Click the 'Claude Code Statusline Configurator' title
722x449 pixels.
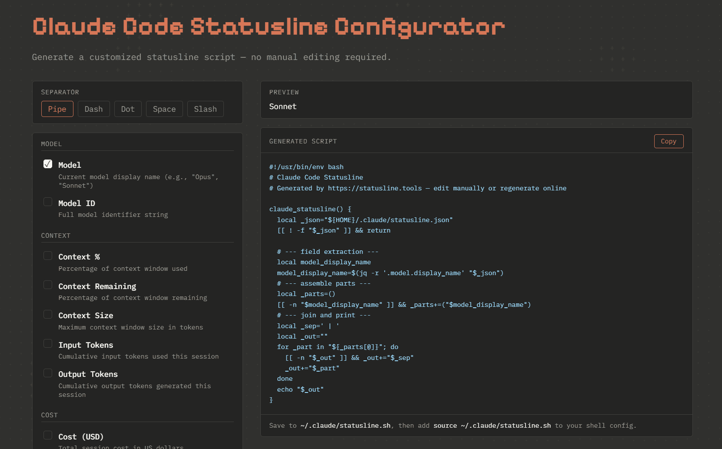269,27
